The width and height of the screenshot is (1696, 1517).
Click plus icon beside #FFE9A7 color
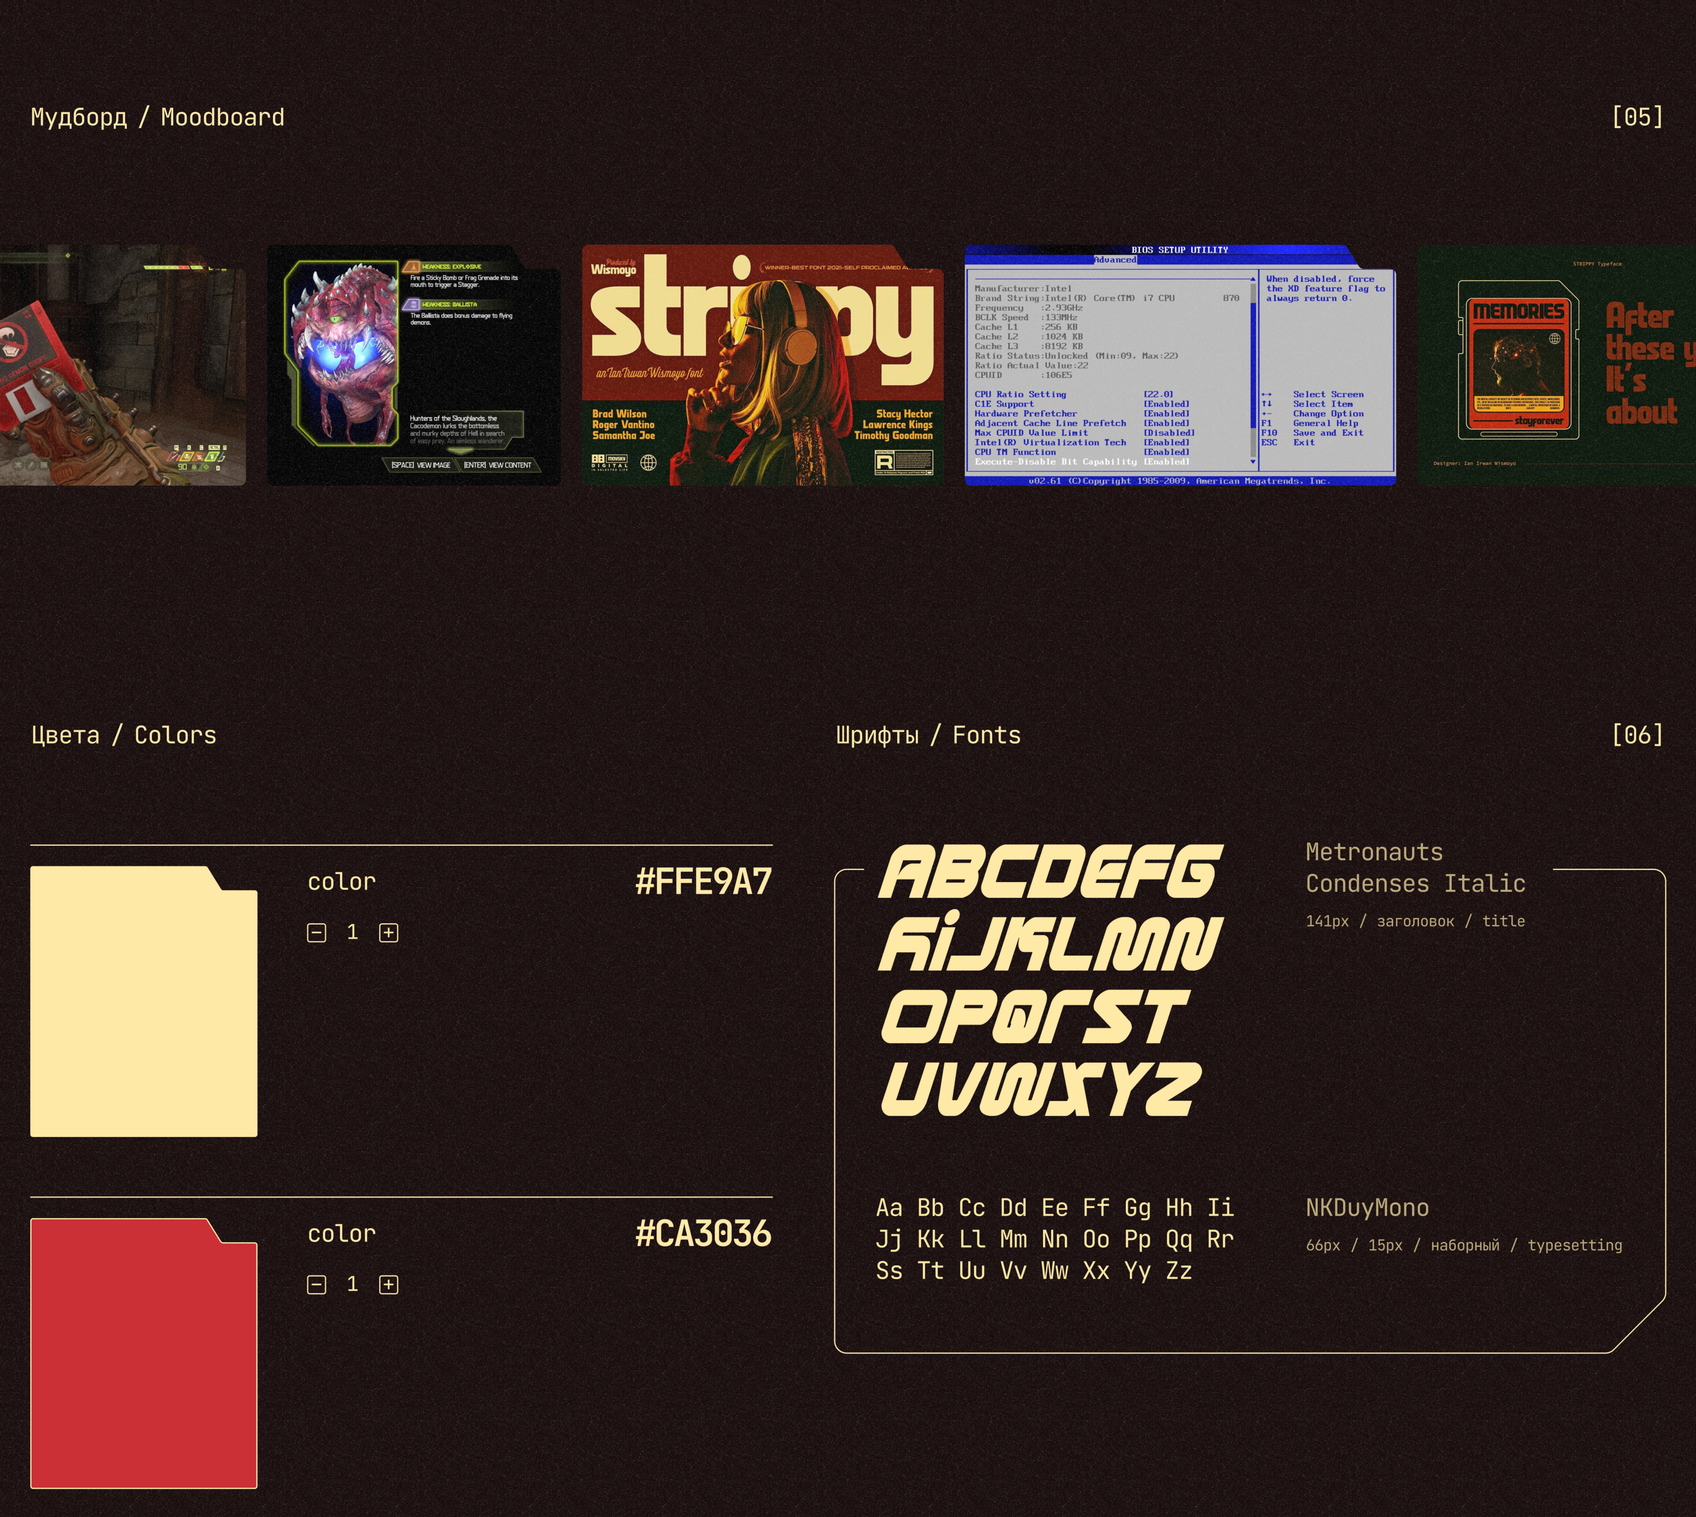coord(388,933)
